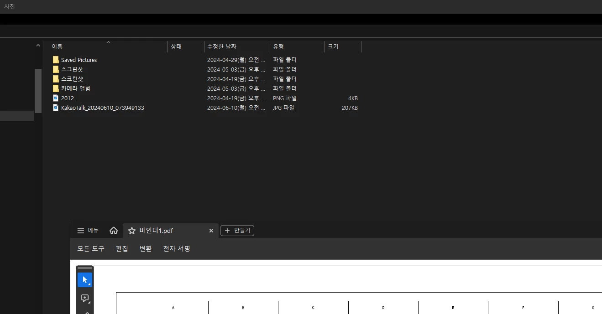Toggle sort direction chevron above 이름
Image resolution: width=602 pixels, height=314 pixels.
[108, 42]
